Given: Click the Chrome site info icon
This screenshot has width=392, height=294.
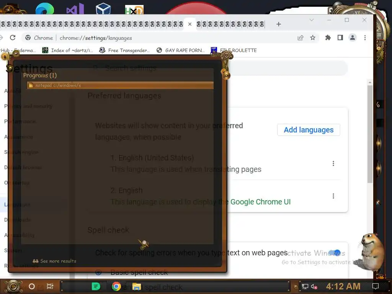Looking at the screenshot, I should (x=28, y=38).
